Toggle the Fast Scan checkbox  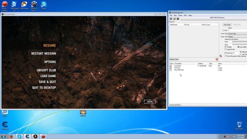(x=225, y=53)
